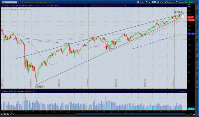Viewport: 199px width, 117px height.
Task: Open chart settings with the wrench icon
Action: (150, 2)
